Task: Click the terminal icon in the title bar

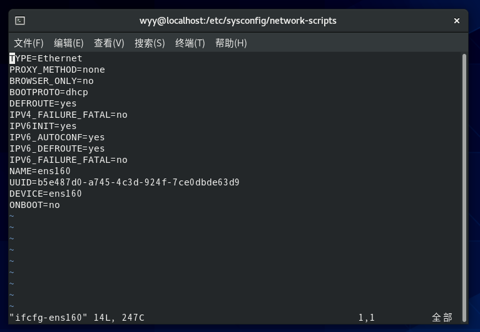Action: pos(20,21)
